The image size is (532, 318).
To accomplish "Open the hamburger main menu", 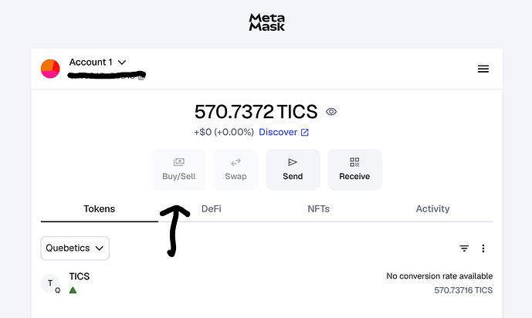I will [483, 69].
